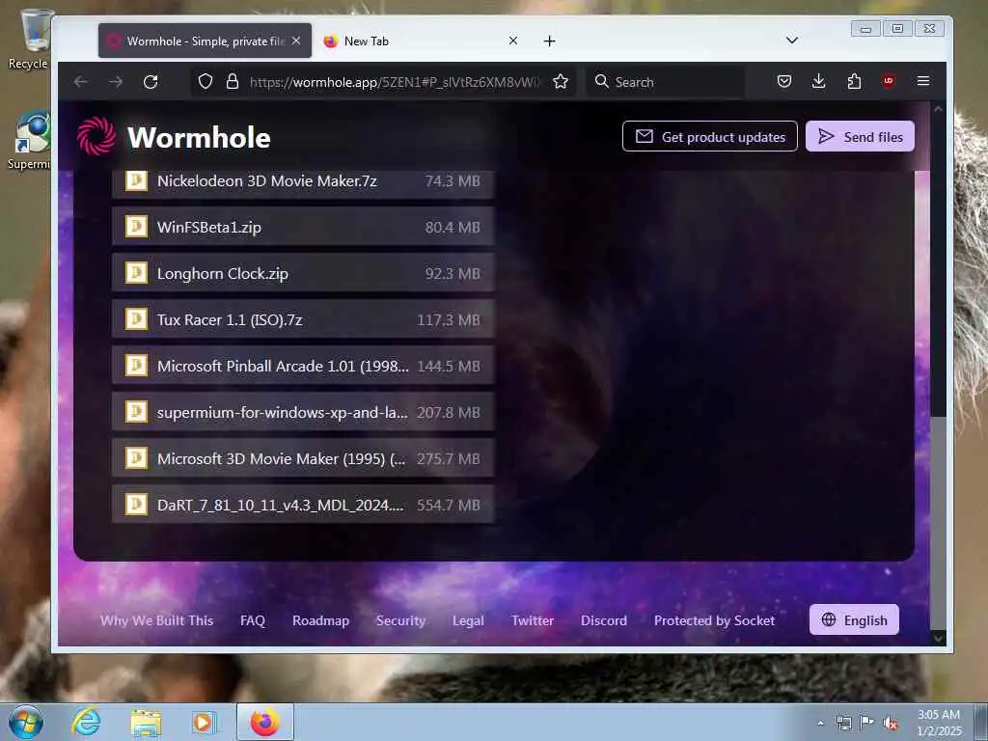This screenshot has height=741, width=988.
Task: Open the extensions puzzle-piece icon
Action: coord(854,81)
